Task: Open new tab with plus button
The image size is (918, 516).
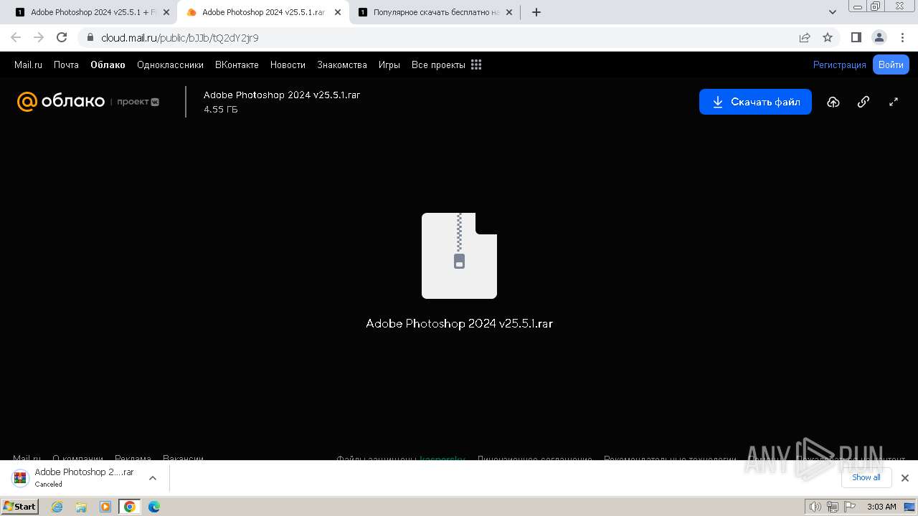Action: pos(536,12)
